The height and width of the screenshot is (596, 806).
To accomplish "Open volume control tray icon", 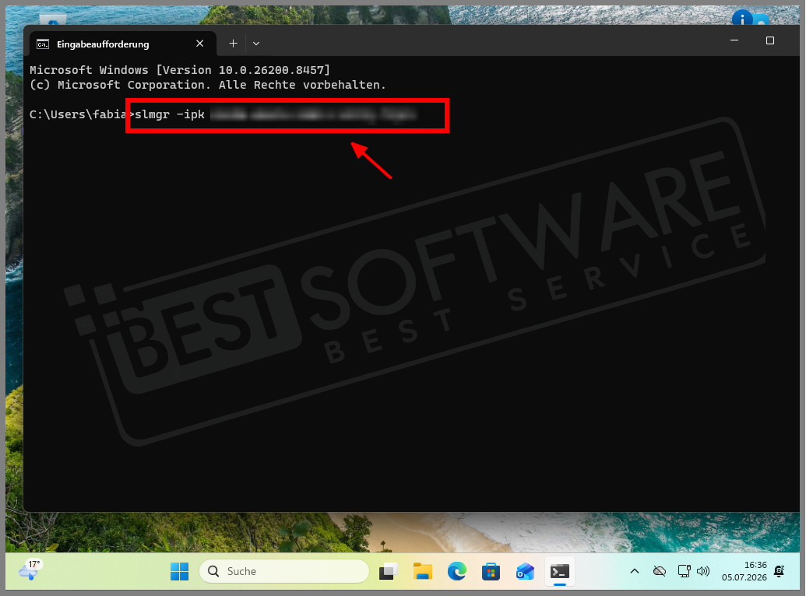I will (x=702, y=571).
